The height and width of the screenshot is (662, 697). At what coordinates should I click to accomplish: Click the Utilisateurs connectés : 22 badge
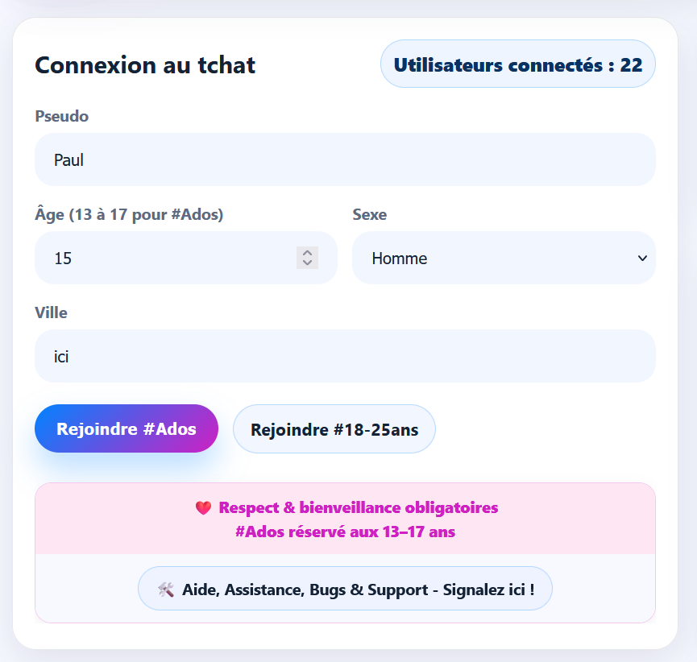(x=517, y=64)
